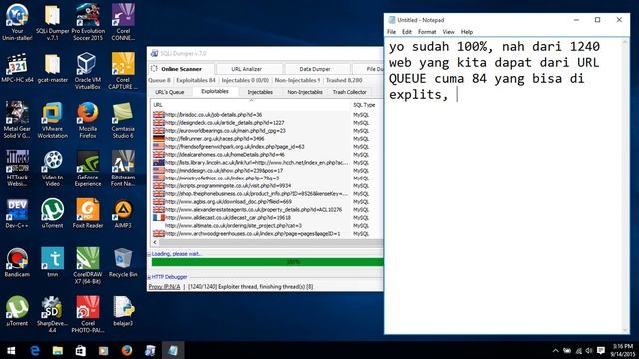Collapse the Loading, please wait section

point(149,254)
